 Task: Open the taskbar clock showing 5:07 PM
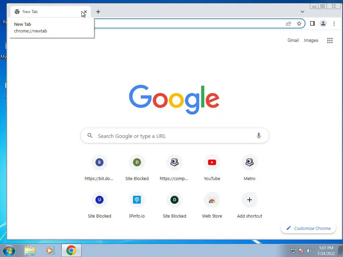(x=326, y=251)
